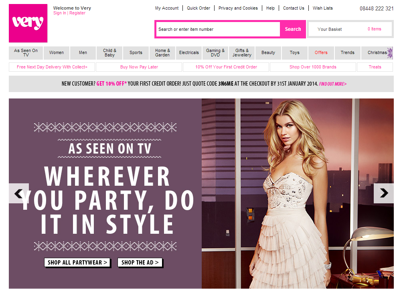Image resolution: width=399 pixels, height=289 pixels.
Task: Click FIND OUT MORE in the promo banner
Action: (x=332, y=84)
